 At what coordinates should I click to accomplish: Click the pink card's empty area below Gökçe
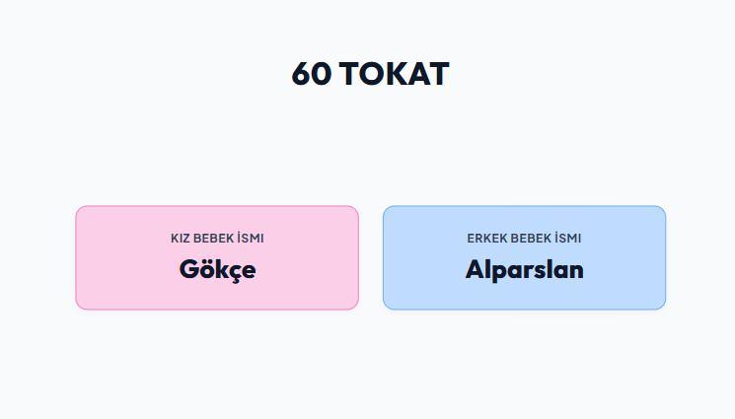click(217, 296)
